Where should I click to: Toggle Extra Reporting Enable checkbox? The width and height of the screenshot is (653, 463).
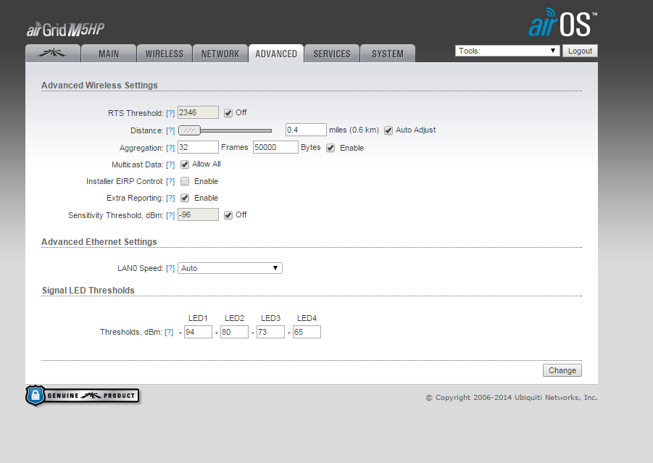click(x=185, y=199)
